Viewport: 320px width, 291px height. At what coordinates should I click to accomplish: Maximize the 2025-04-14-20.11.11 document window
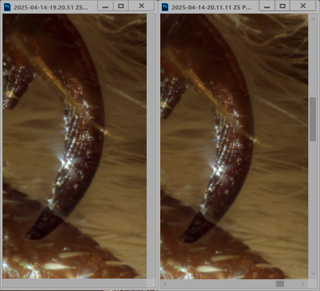(x=283, y=6)
